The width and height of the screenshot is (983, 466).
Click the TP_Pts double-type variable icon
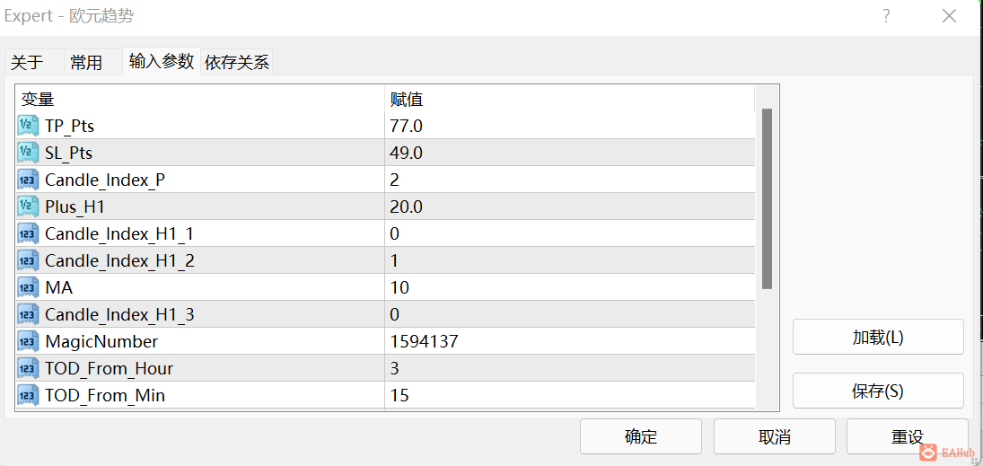28,126
